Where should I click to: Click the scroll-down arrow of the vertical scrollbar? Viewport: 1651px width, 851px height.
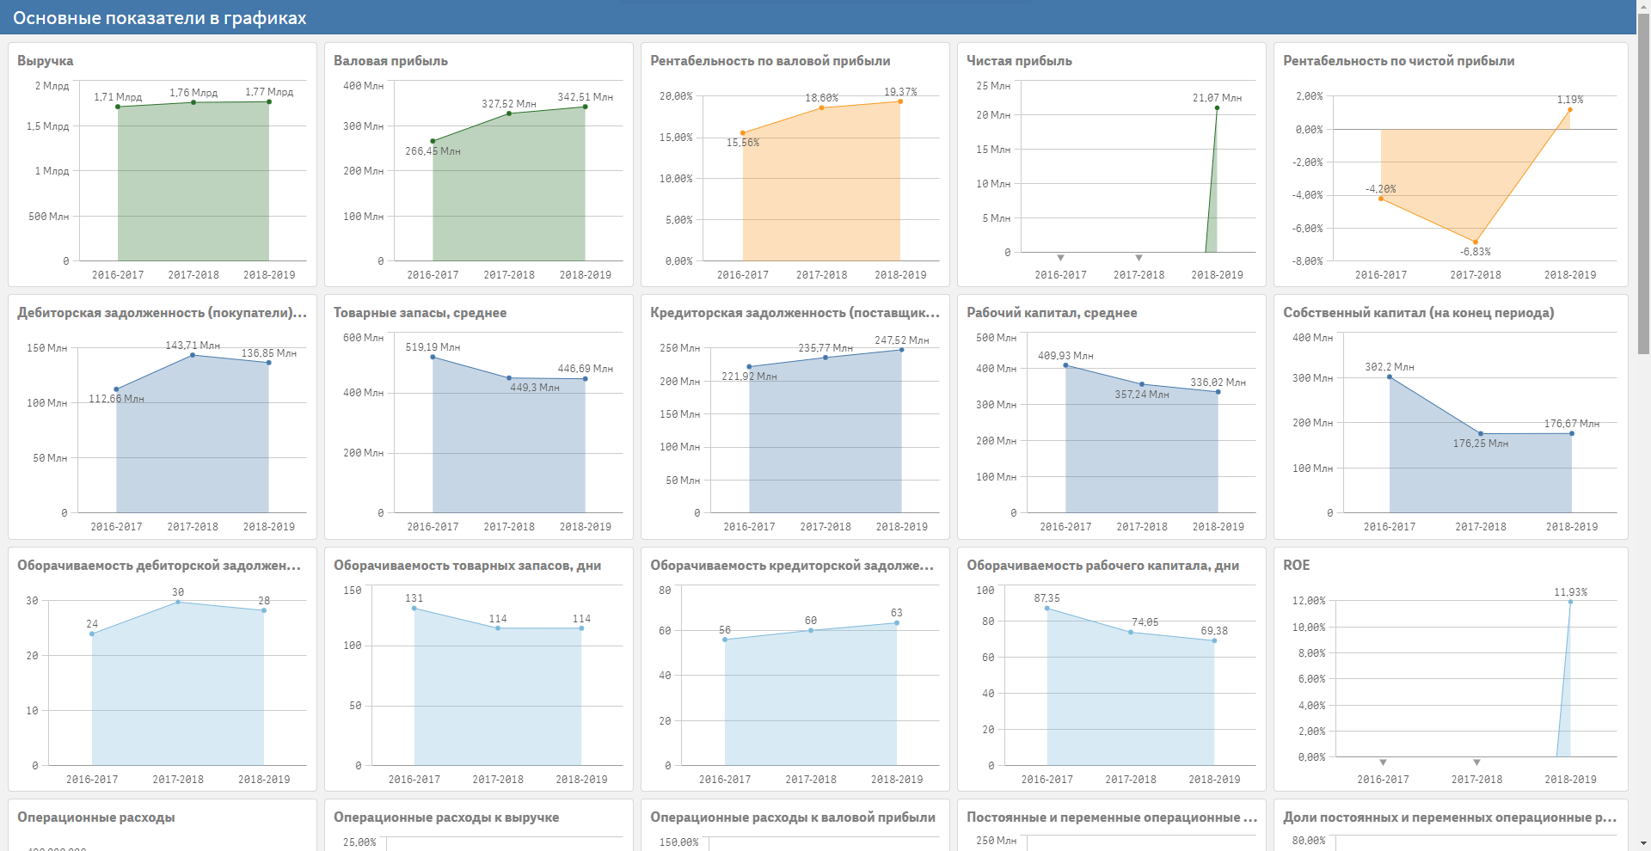(1643, 844)
